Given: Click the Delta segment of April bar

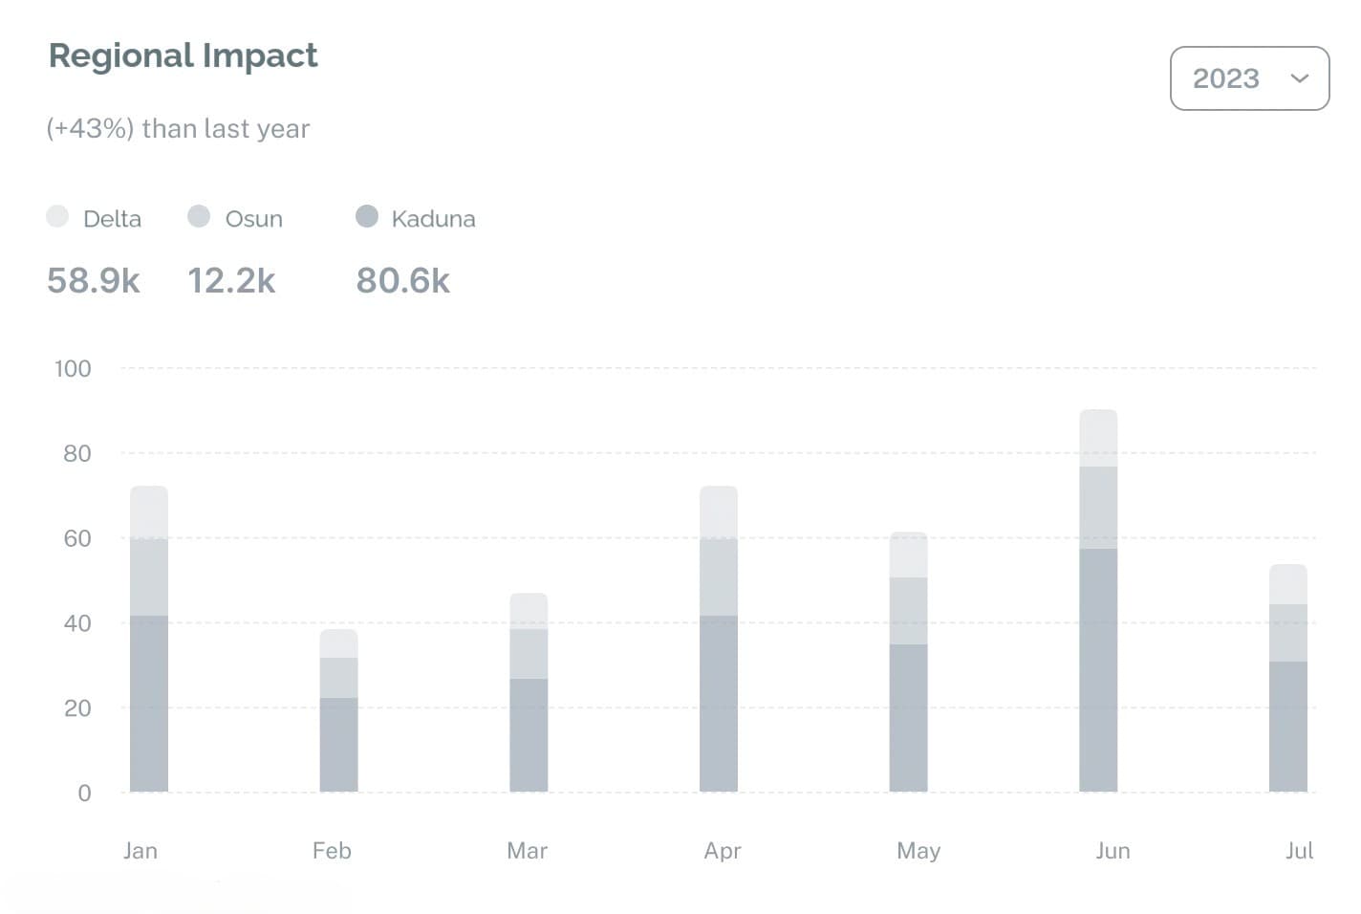Looking at the screenshot, I should 719,512.
